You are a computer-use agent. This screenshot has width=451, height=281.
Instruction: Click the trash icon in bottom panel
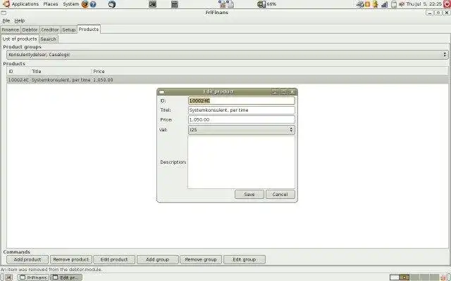445,277
